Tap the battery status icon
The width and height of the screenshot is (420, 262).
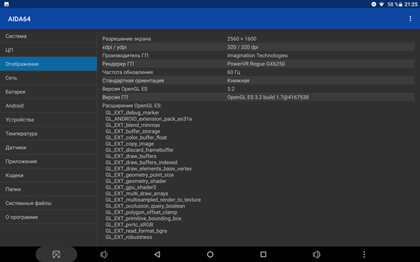pos(400,4)
